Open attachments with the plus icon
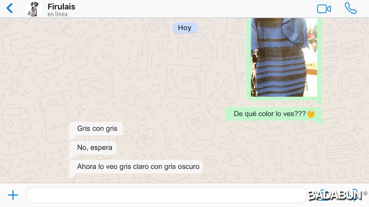Viewport: 369px width, 207px height. (x=13, y=195)
